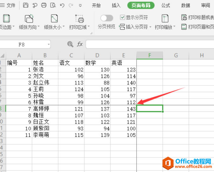Select column C header
This screenshot has width=214, height=172.
71,55
